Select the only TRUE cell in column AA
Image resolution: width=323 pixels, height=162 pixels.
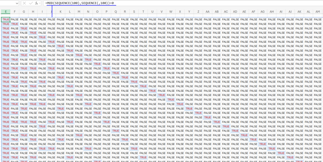click(x=208, y=117)
